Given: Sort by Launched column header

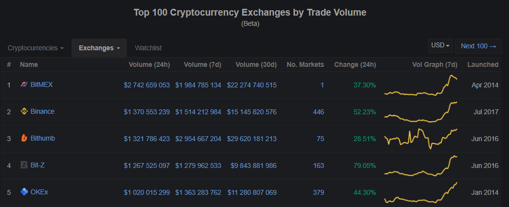Looking at the screenshot, I should coord(483,64).
